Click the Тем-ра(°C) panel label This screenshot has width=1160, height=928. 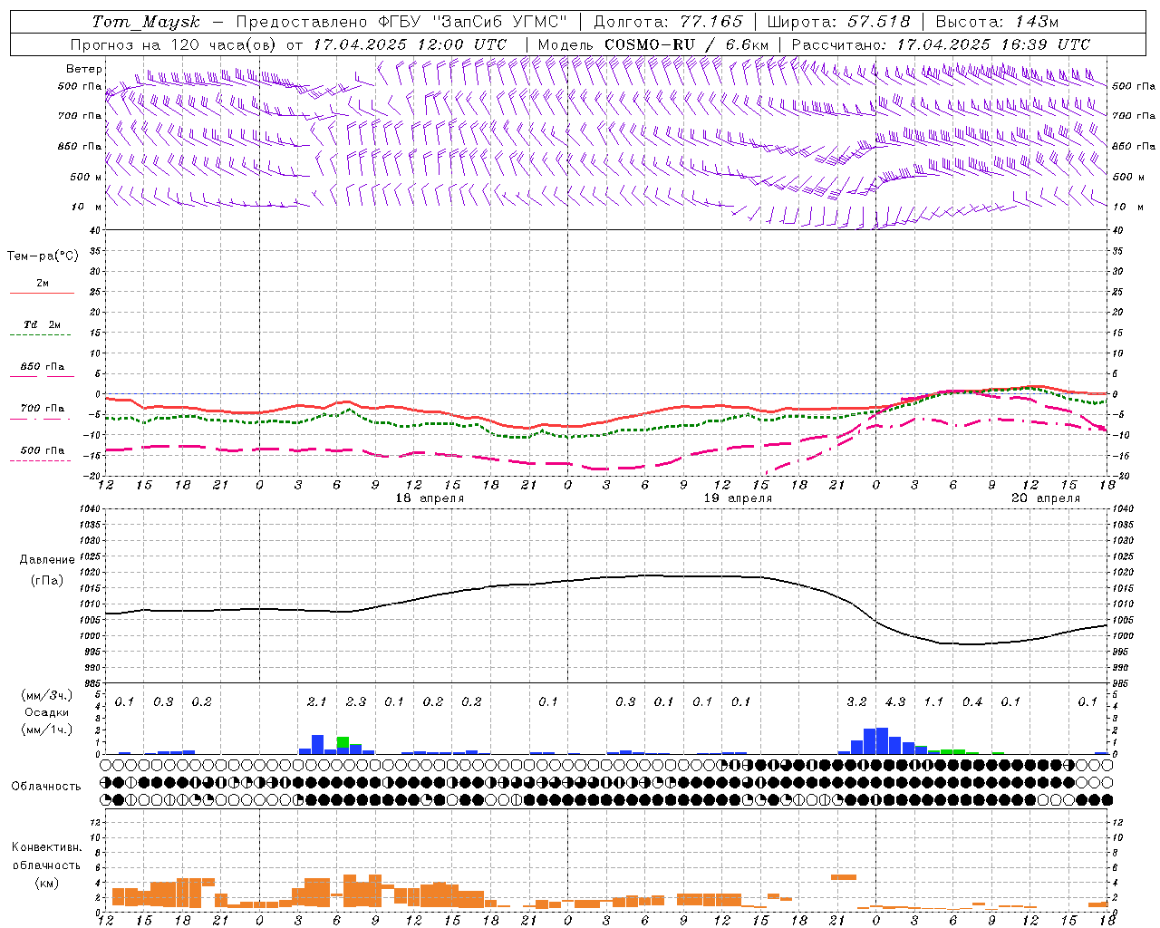(x=43, y=256)
